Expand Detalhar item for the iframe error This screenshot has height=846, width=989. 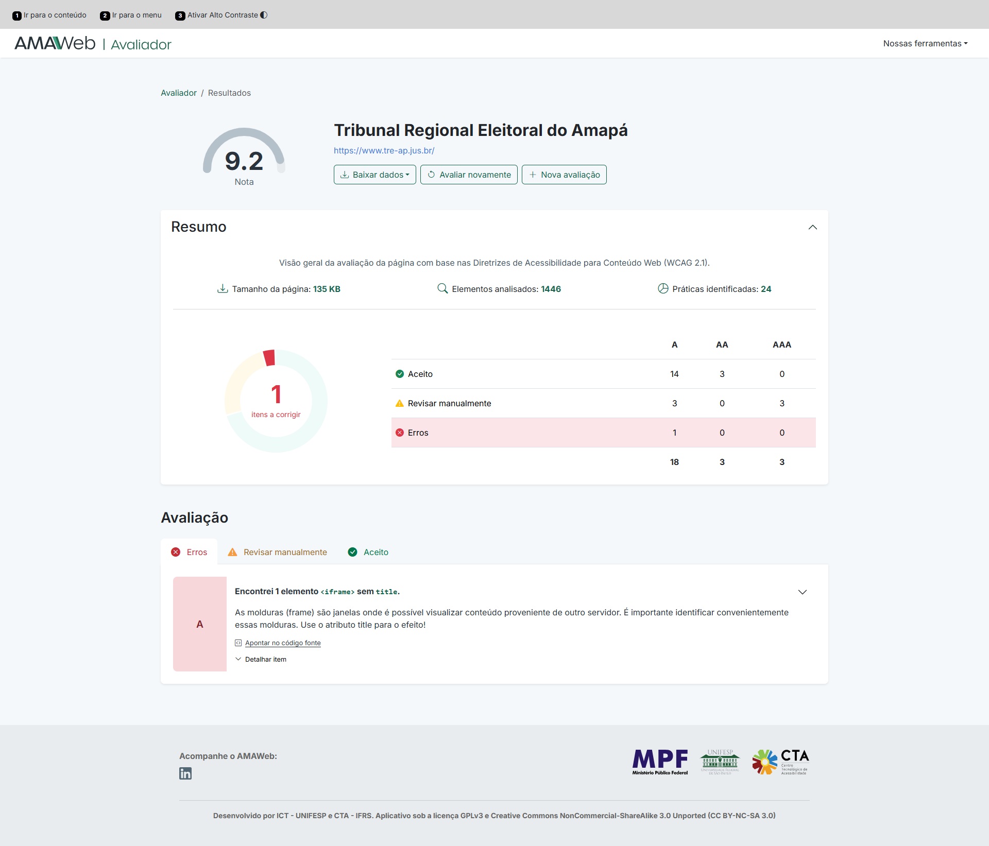pyautogui.click(x=261, y=659)
